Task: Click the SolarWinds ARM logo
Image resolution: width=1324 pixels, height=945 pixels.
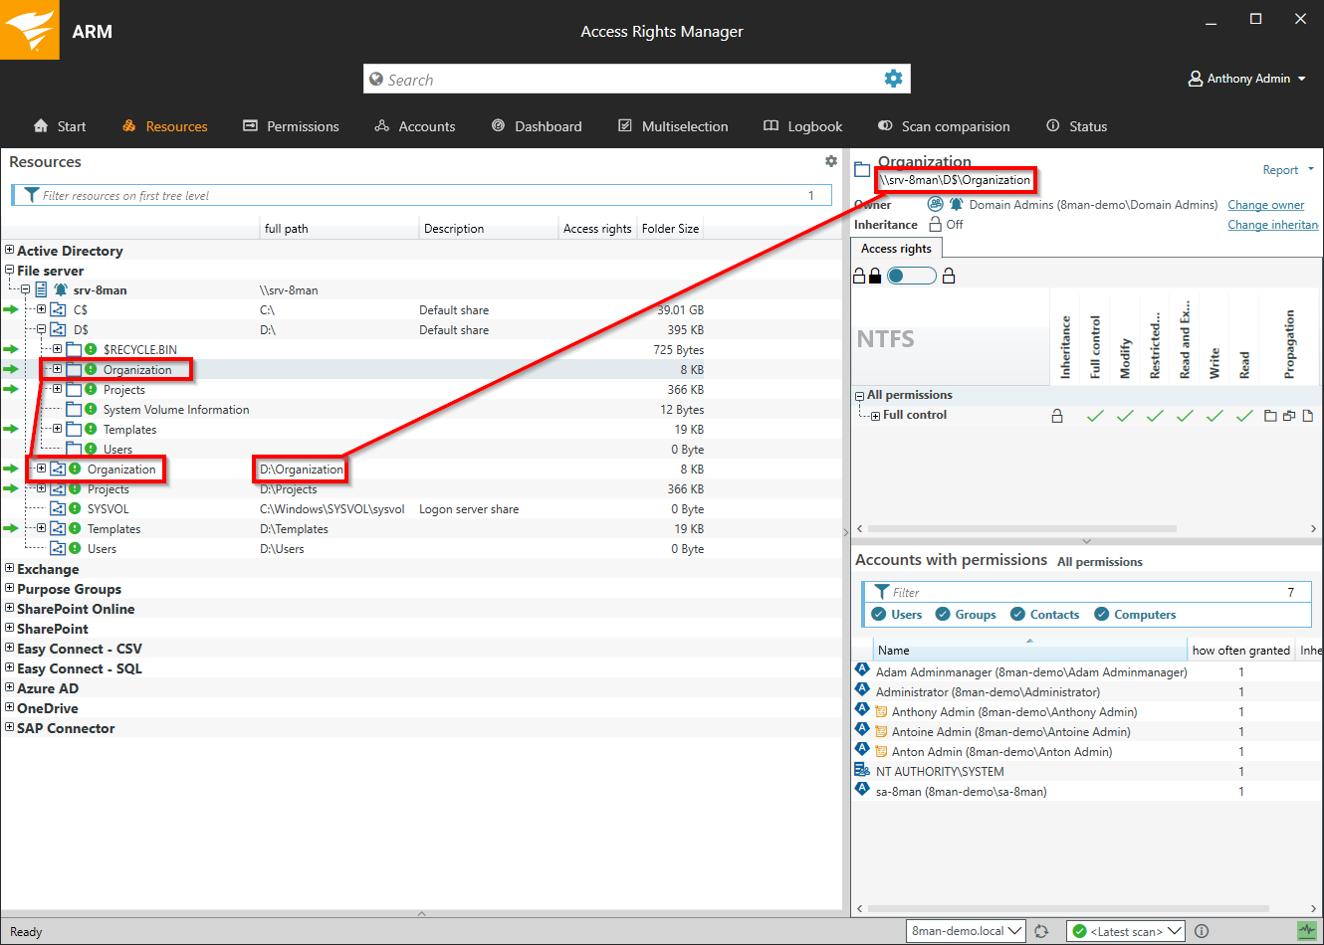Action: (x=30, y=30)
